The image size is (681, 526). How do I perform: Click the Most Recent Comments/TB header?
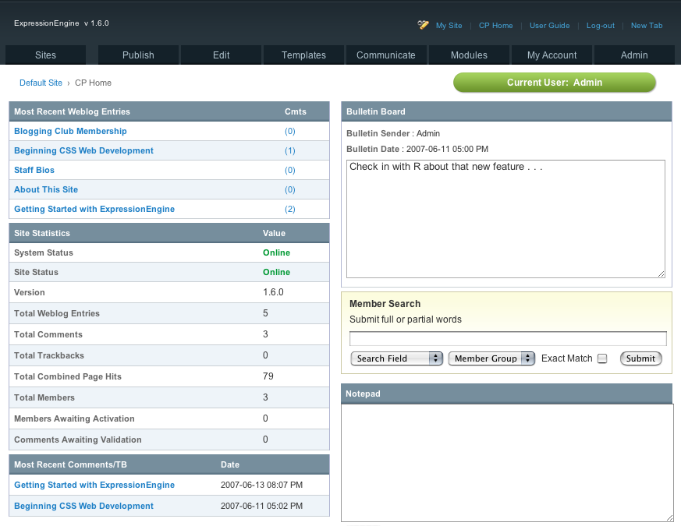[70, 464]
